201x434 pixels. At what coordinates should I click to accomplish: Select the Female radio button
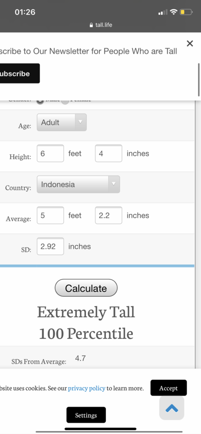pos(65,101)
